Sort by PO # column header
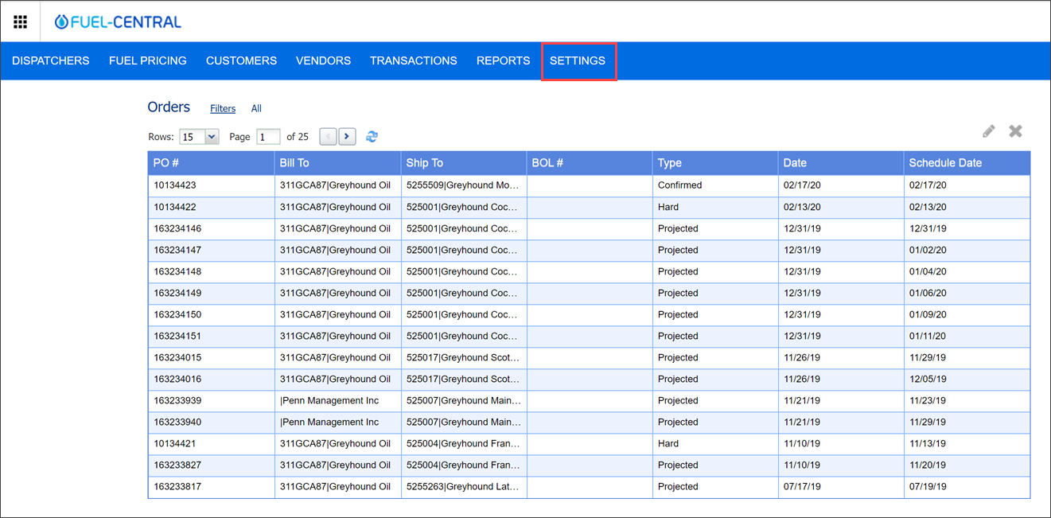 (x=166, y=163)
